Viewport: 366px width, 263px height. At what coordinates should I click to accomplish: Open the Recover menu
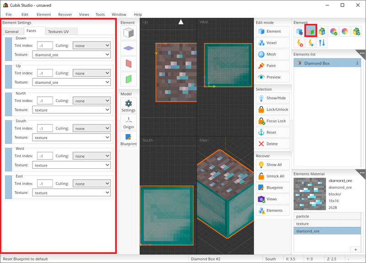(65, 15)
